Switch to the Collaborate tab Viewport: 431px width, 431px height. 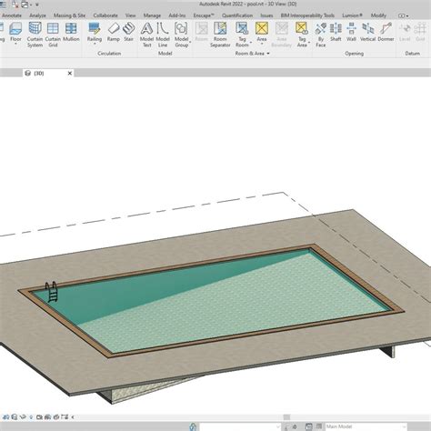105,15
